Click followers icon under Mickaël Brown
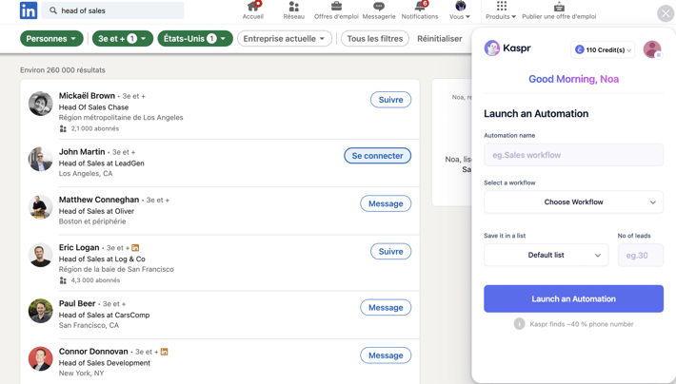Screen dimensions: 676x384 coord(63,128)
